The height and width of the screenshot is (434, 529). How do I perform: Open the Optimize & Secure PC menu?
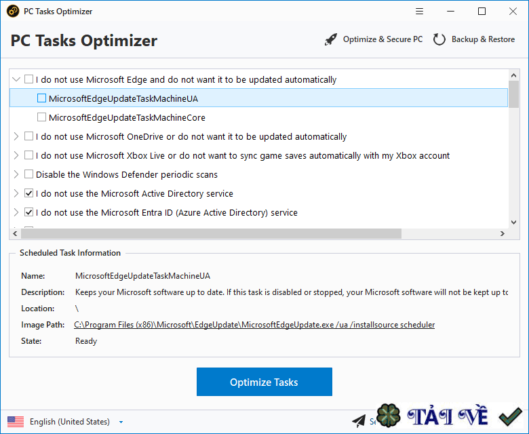(x=383, y=39)
